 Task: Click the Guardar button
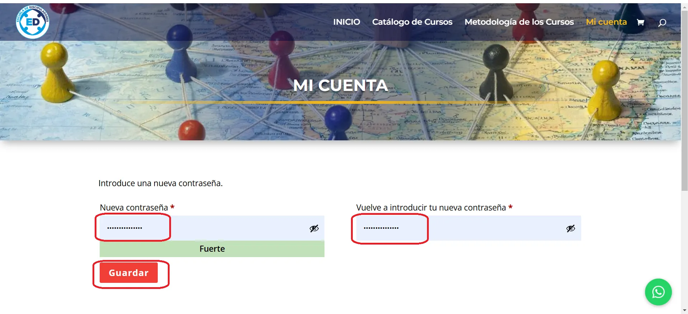coord(129,273)
